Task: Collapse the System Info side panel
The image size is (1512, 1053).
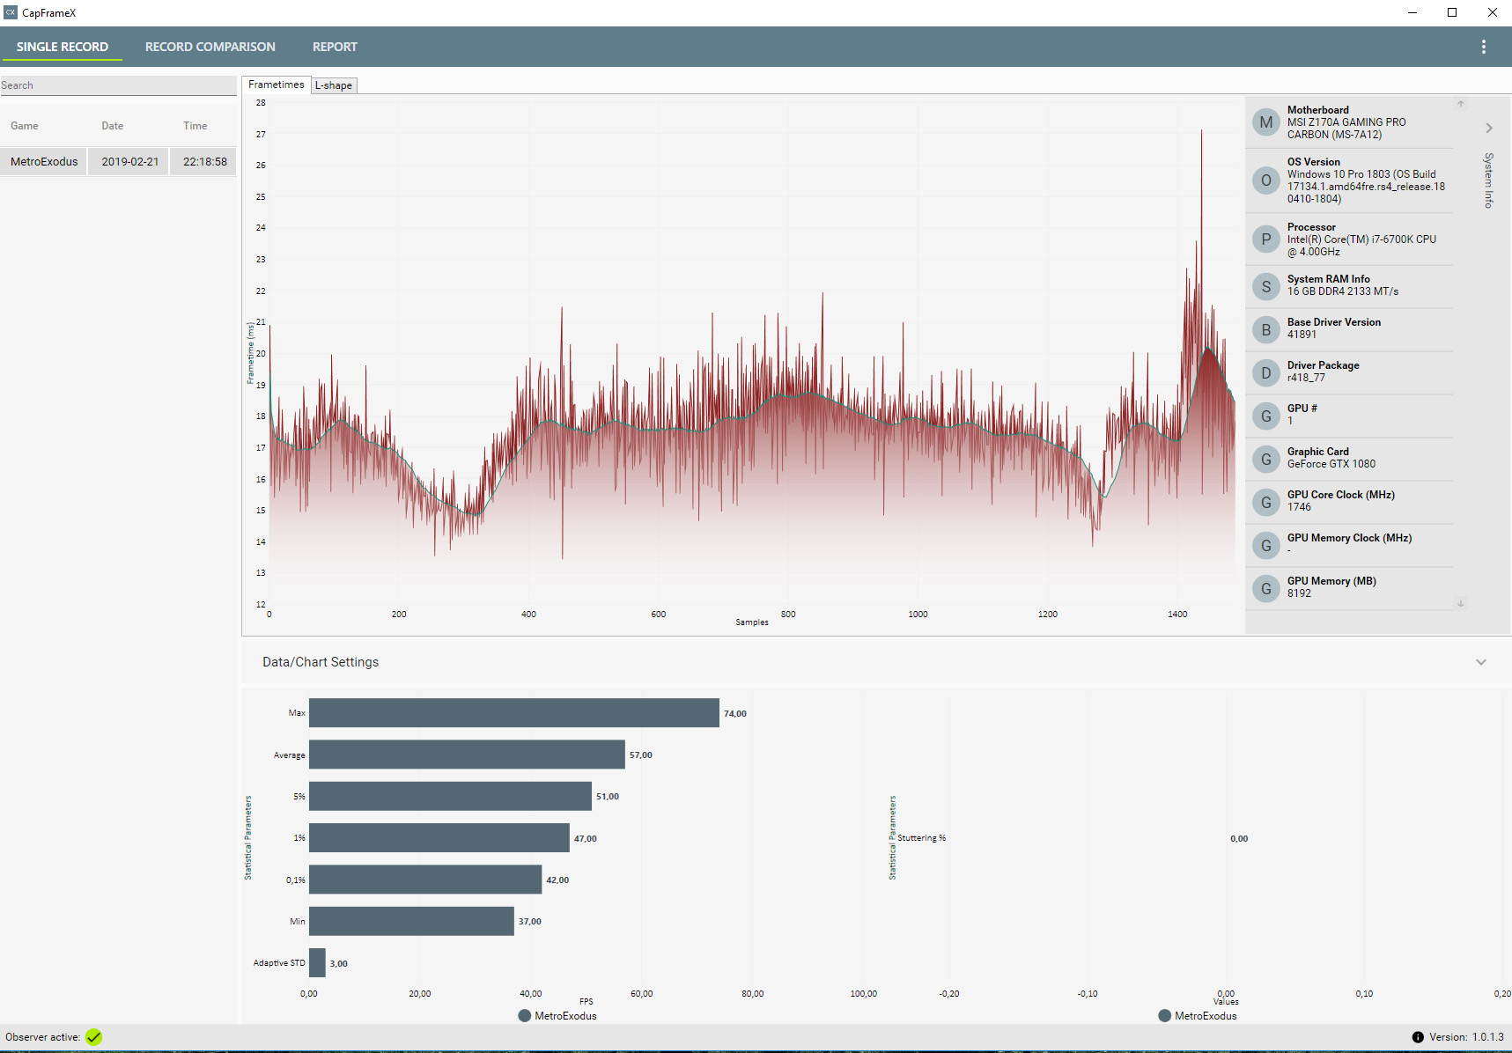Action: (1489, 129)
